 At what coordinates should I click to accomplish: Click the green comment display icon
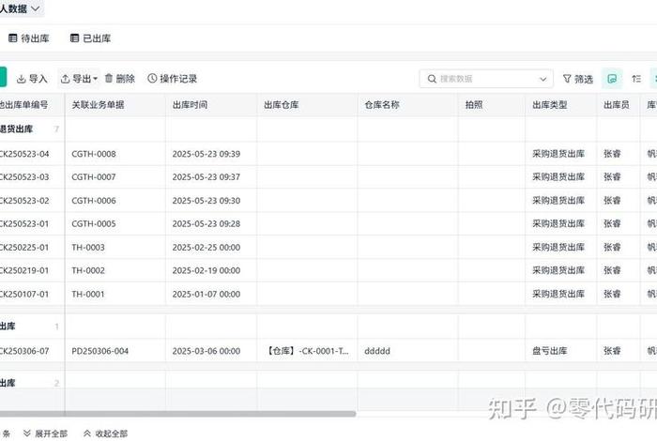point(612,79)
